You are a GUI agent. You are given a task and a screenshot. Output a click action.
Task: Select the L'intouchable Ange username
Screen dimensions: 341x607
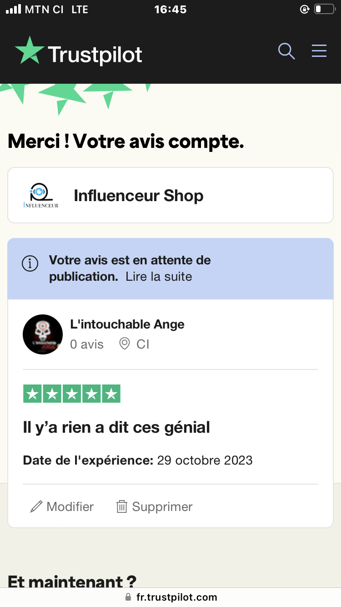[127, 324]
